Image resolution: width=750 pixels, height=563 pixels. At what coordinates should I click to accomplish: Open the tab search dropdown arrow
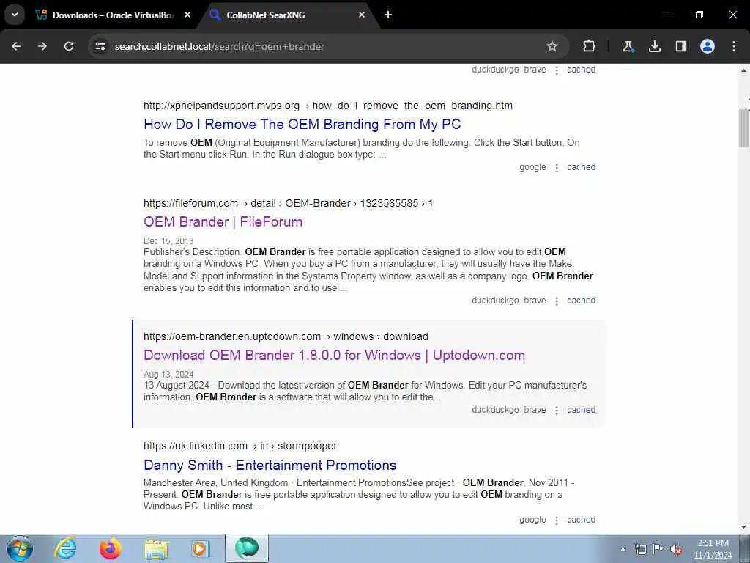(x=15, y=15)
